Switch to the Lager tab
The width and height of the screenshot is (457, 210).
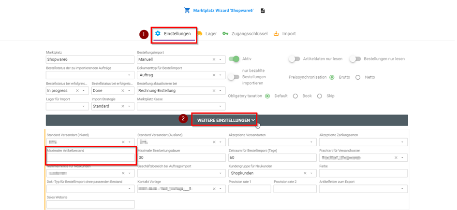coord(207,34)
